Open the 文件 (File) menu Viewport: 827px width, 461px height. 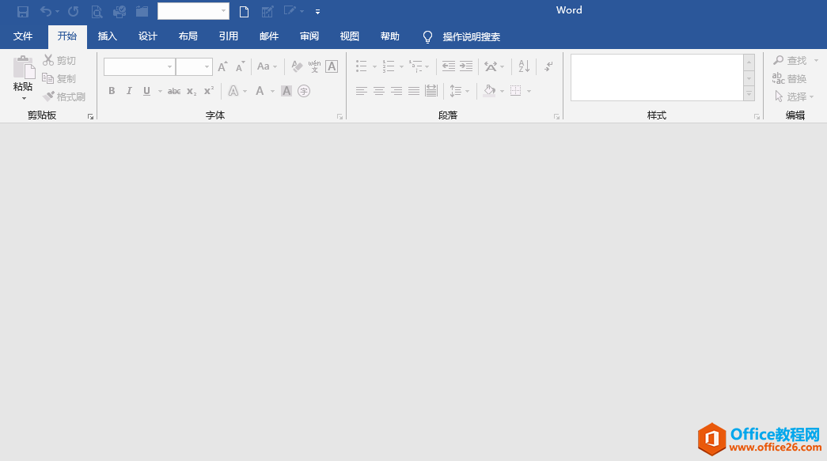point(23,36)
